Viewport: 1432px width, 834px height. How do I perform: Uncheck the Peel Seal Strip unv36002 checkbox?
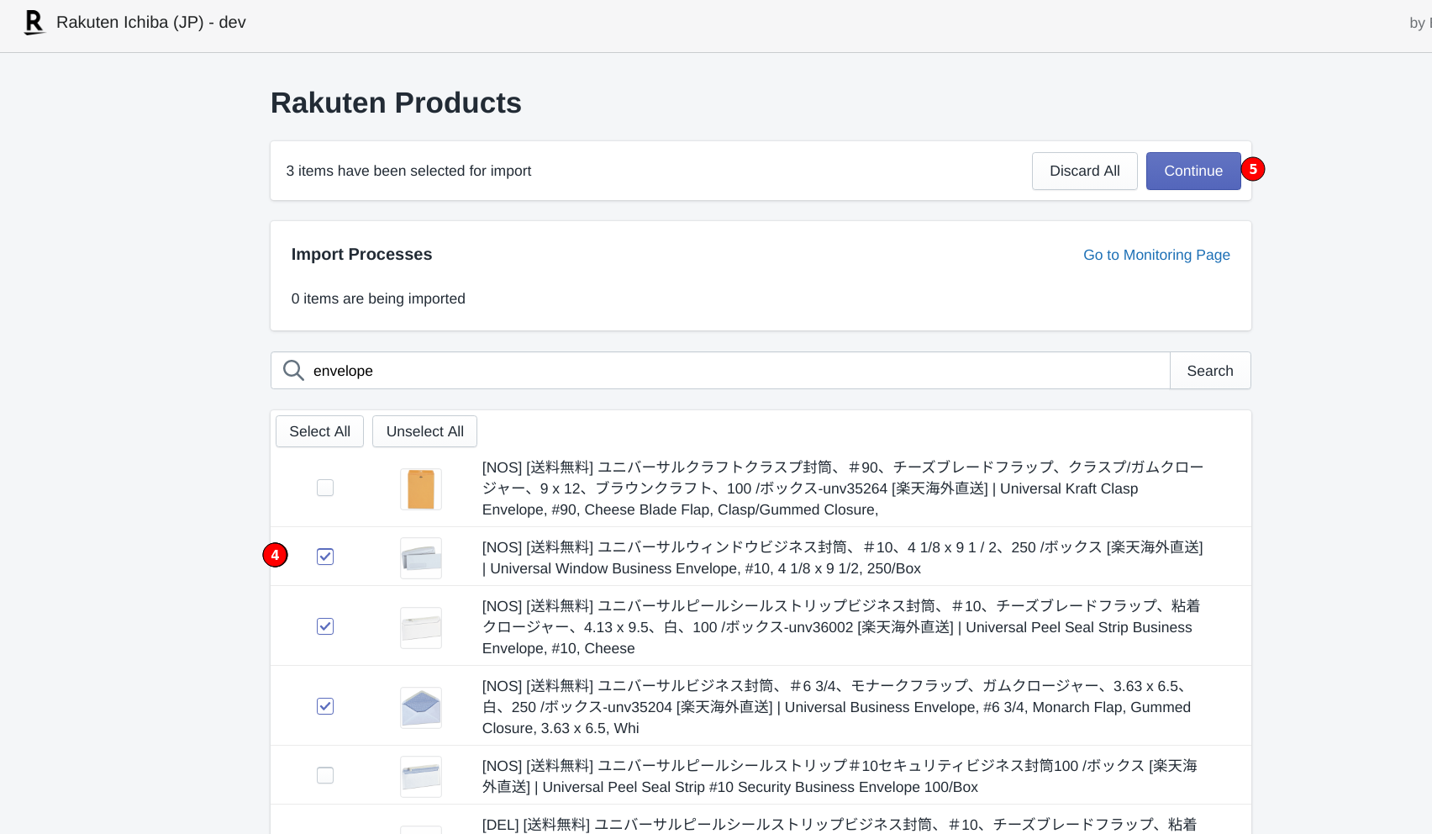[325, 626]
